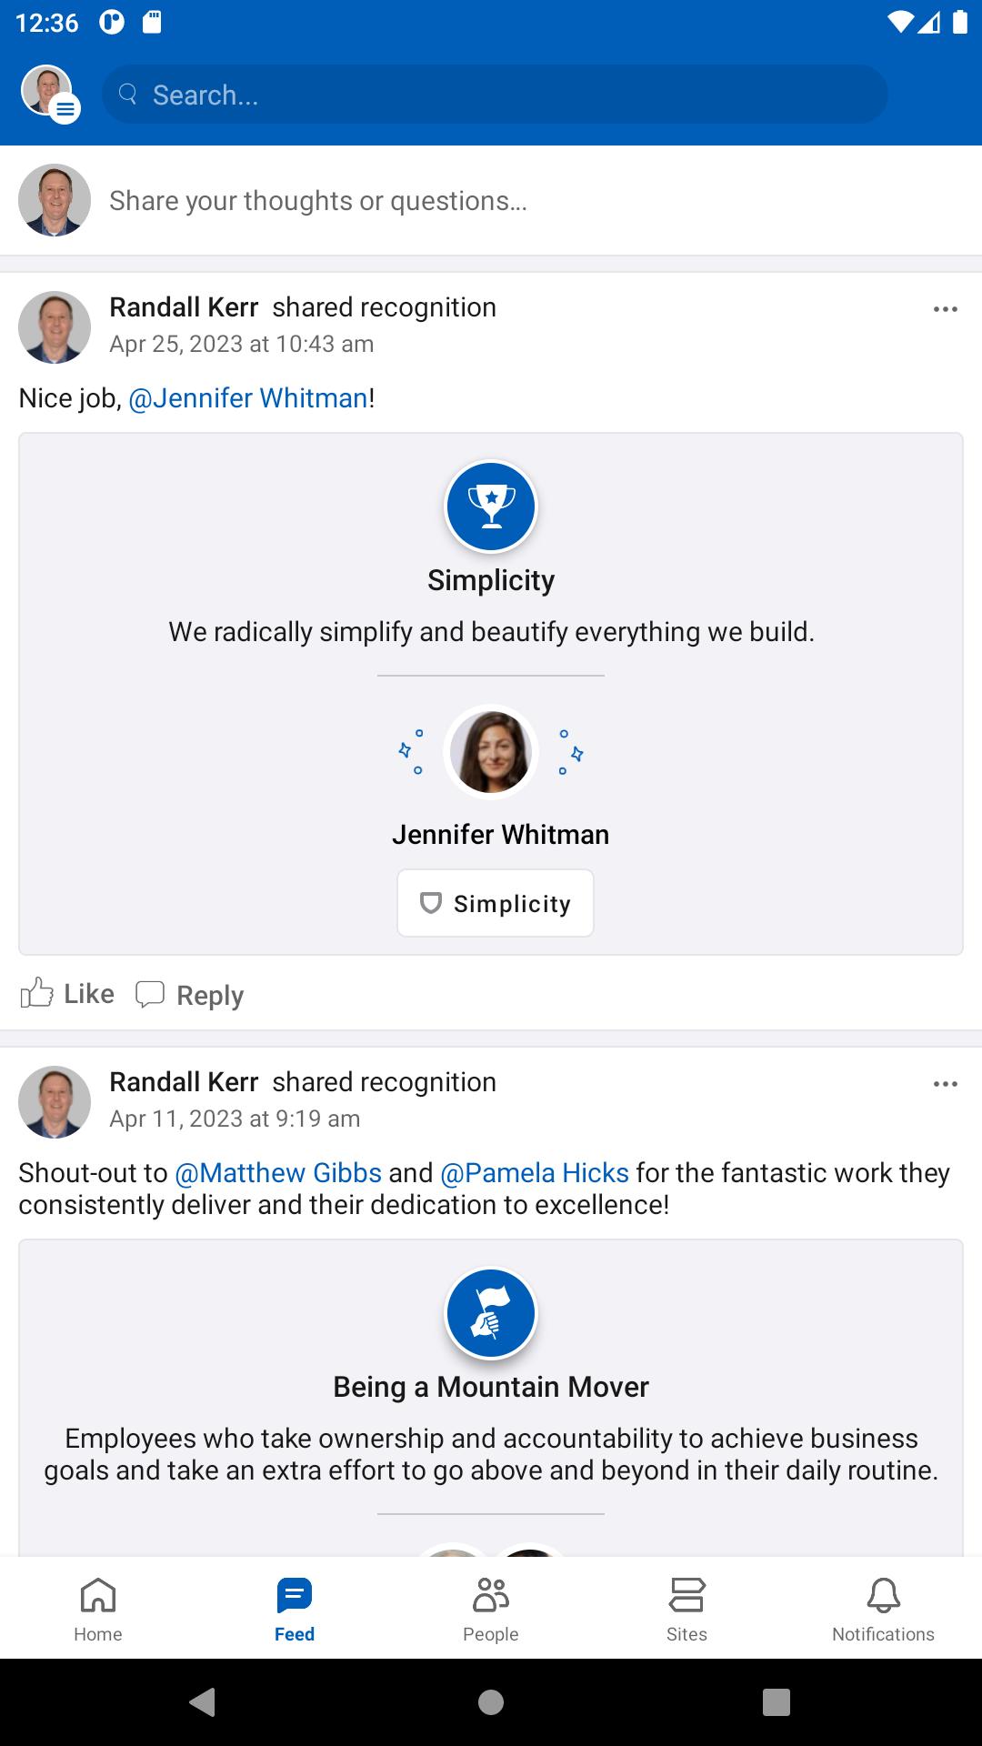Tap the Simplicity trophy badge icon
Image resolution: width=982 pixels, height=1746 pixels.
[x=491, y=507]
